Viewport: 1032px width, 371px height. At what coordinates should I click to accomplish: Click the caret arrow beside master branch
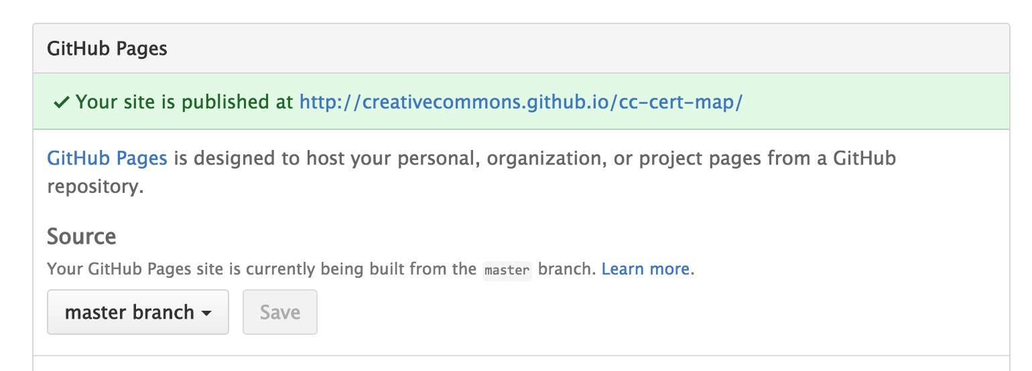[207, 313]
